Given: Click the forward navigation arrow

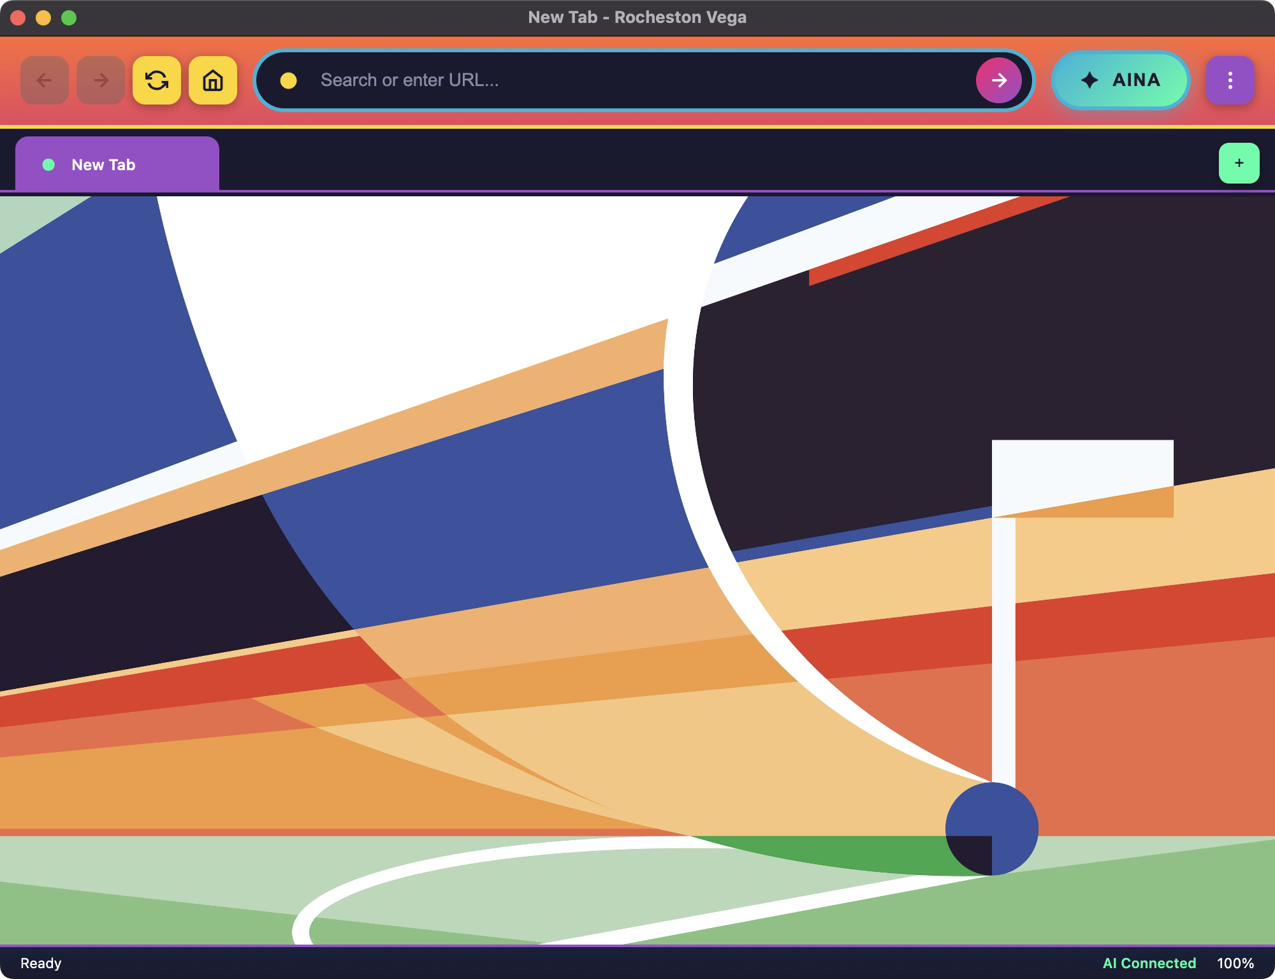Looking at the screenshot, I should [101, 80].
